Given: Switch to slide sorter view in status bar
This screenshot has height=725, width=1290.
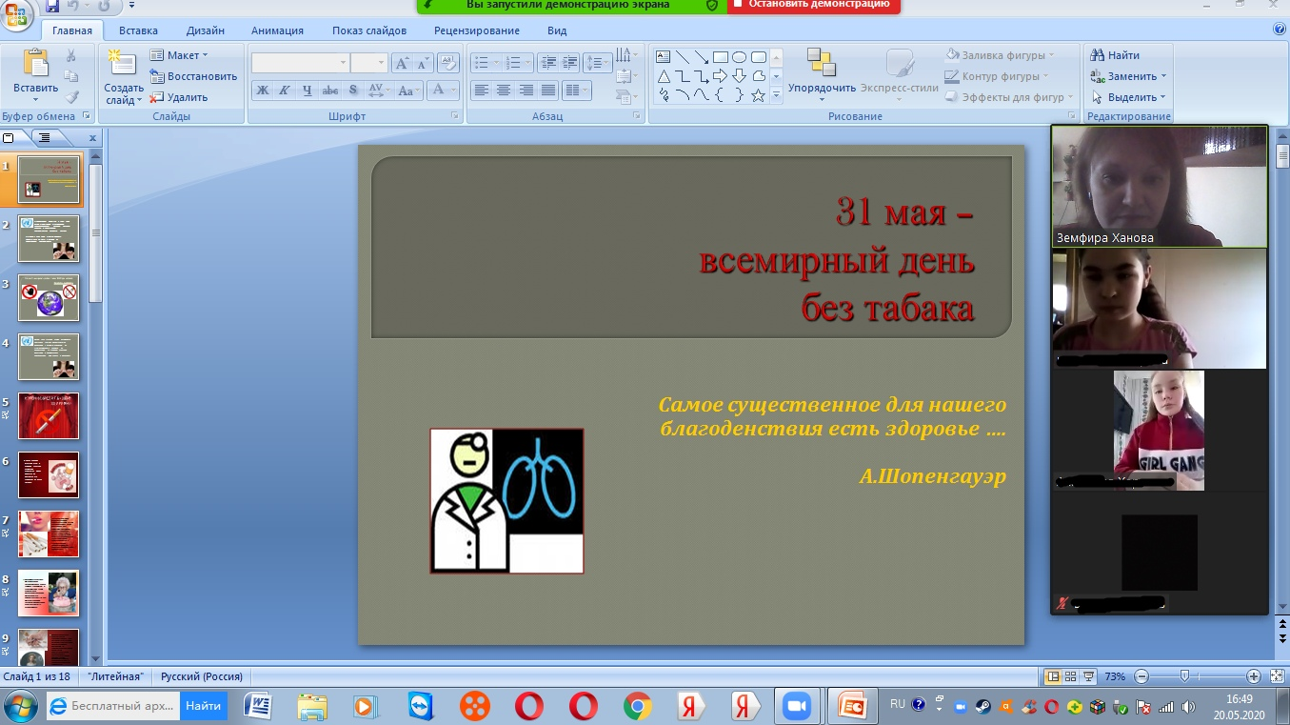Looking at the screenshot, I should [1070, 676].
